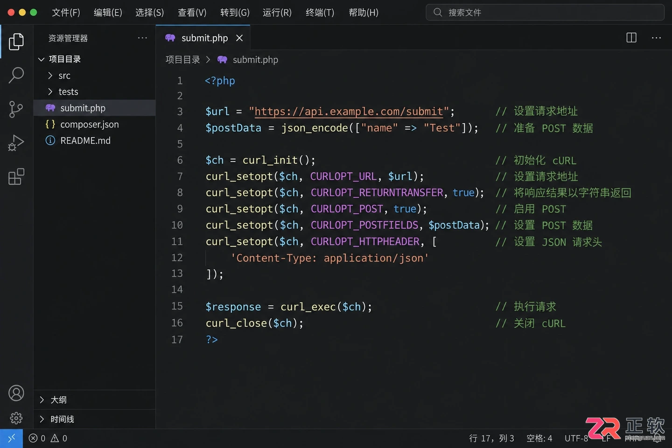
Task: Open README.md in file explorer
Action: click(94, 140)
